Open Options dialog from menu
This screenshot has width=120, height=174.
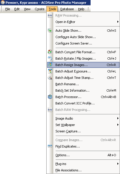(x=83, y=155)
